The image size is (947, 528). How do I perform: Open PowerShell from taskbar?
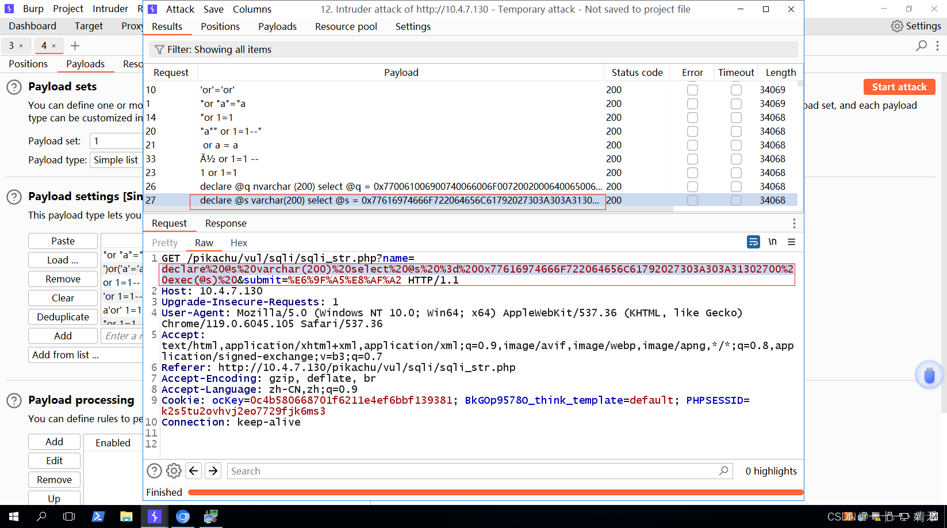click(98, 516)
